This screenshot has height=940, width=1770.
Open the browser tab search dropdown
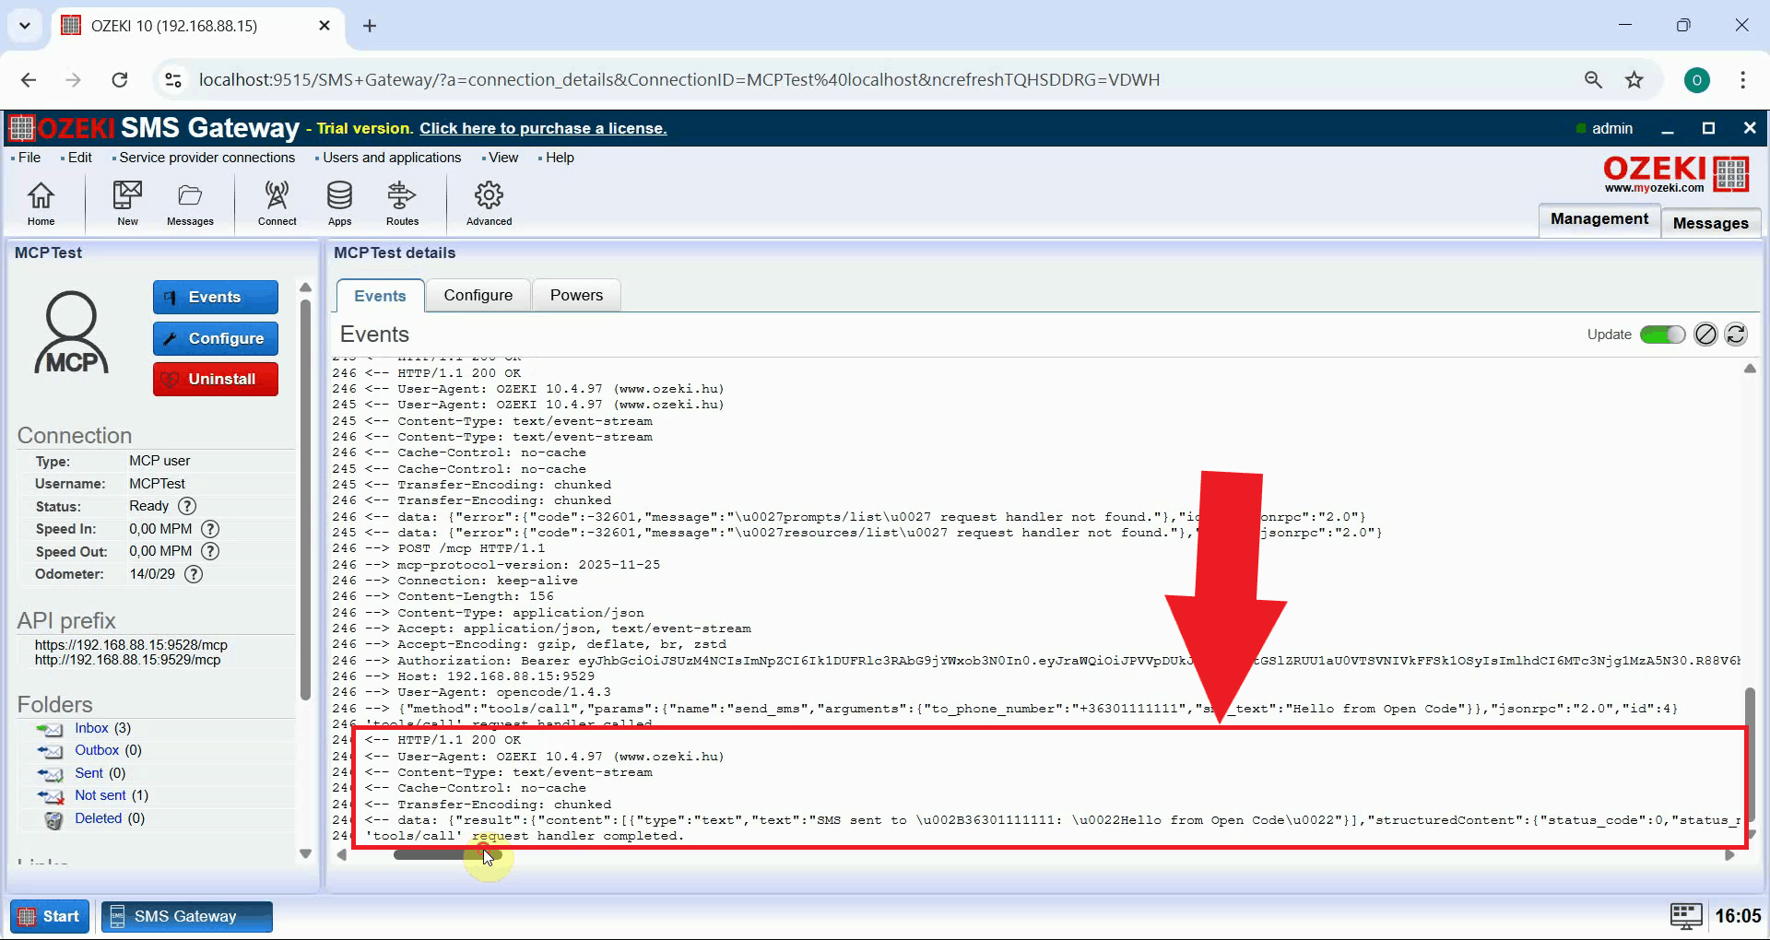25,26
